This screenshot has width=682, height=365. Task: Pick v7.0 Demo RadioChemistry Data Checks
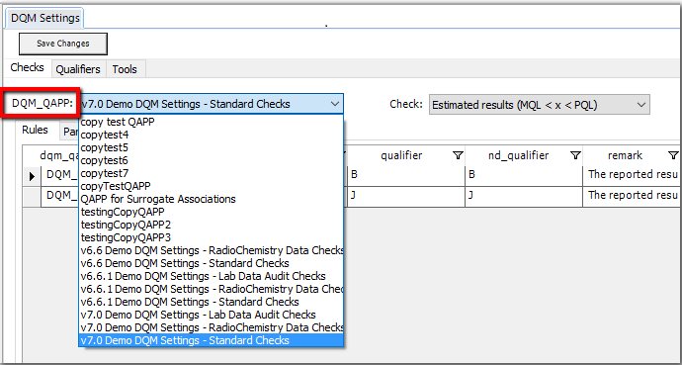tap(211, 327)
